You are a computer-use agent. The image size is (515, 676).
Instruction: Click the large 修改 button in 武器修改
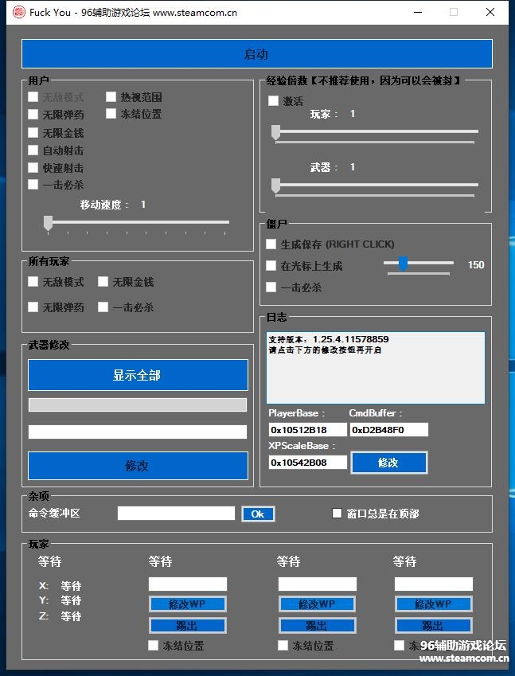[x=138, y=466]
